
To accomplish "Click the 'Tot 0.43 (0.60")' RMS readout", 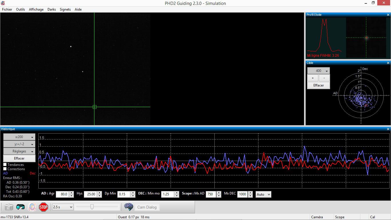I will click(18, 192).
